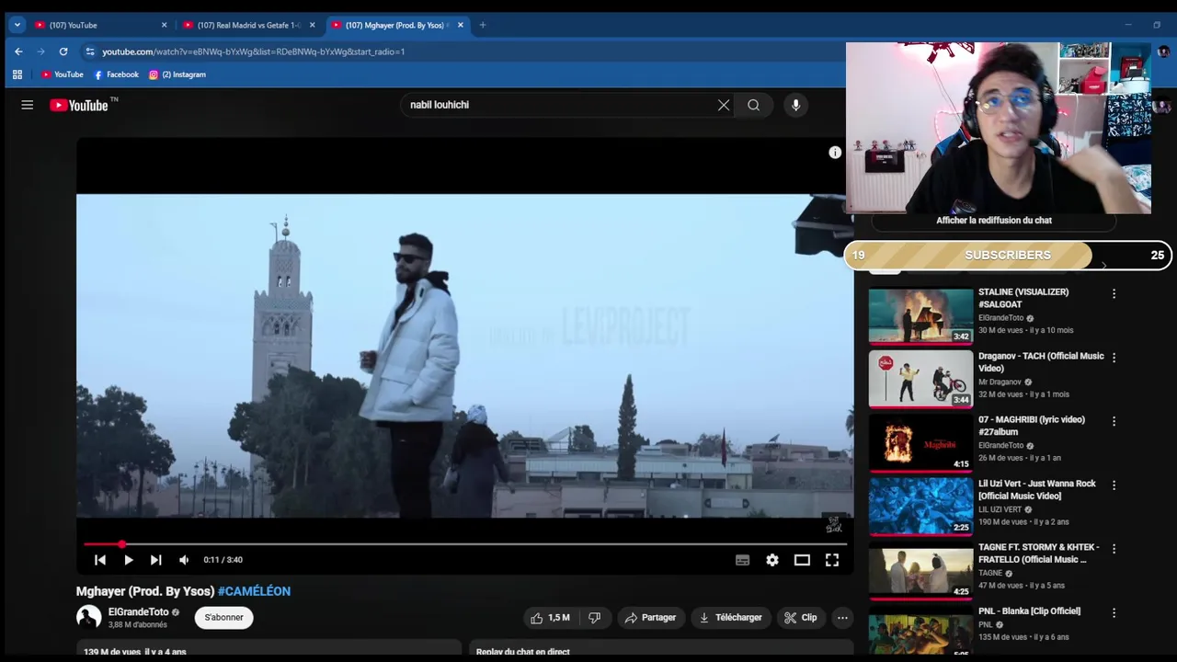This screenshot has height=662, width=1177.
Task: Close the first (107) YouTube tab
Action: tap(165, 25)
